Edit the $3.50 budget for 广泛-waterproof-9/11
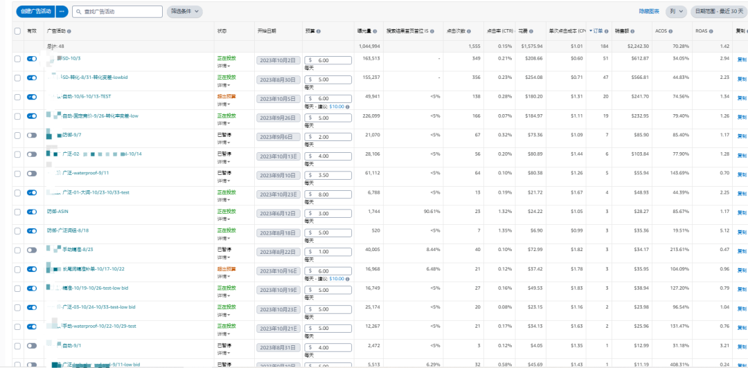 click(x=328, y=176)
